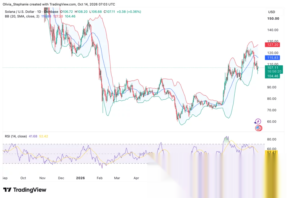Click the O106.72 open value in header

pos(66,12)
